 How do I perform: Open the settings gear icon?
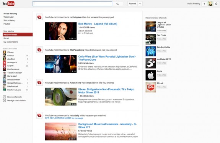pyautogui.click(x=216, y=4)
